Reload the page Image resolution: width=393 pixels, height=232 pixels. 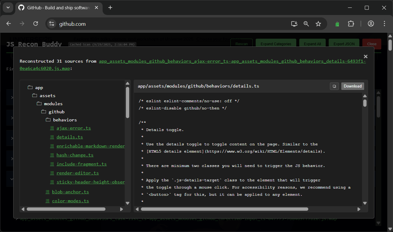click(35, 24)
